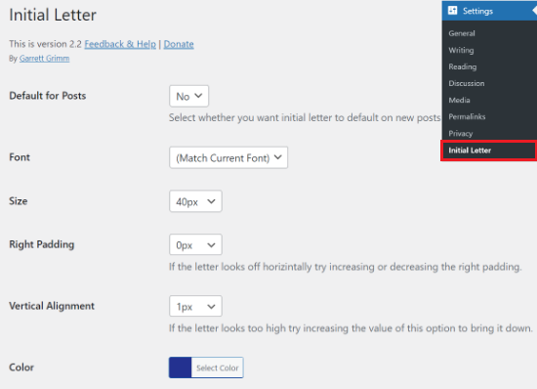The height and width of the screenshot is (389, 537).
Task: Click the Select Color button
Action: [x=217, y=367]
